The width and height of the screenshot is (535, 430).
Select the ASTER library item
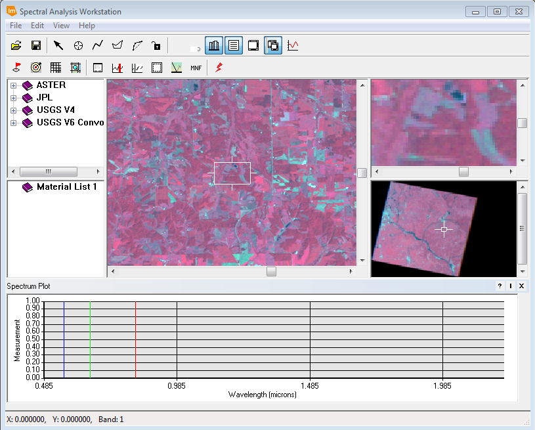51,85
